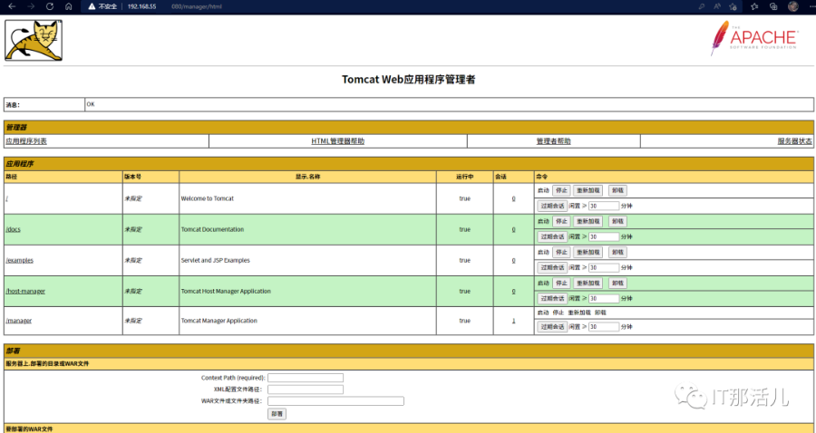Stop the /examples application with 停止
Screen dimensions: 816x433
click(561, 252)
